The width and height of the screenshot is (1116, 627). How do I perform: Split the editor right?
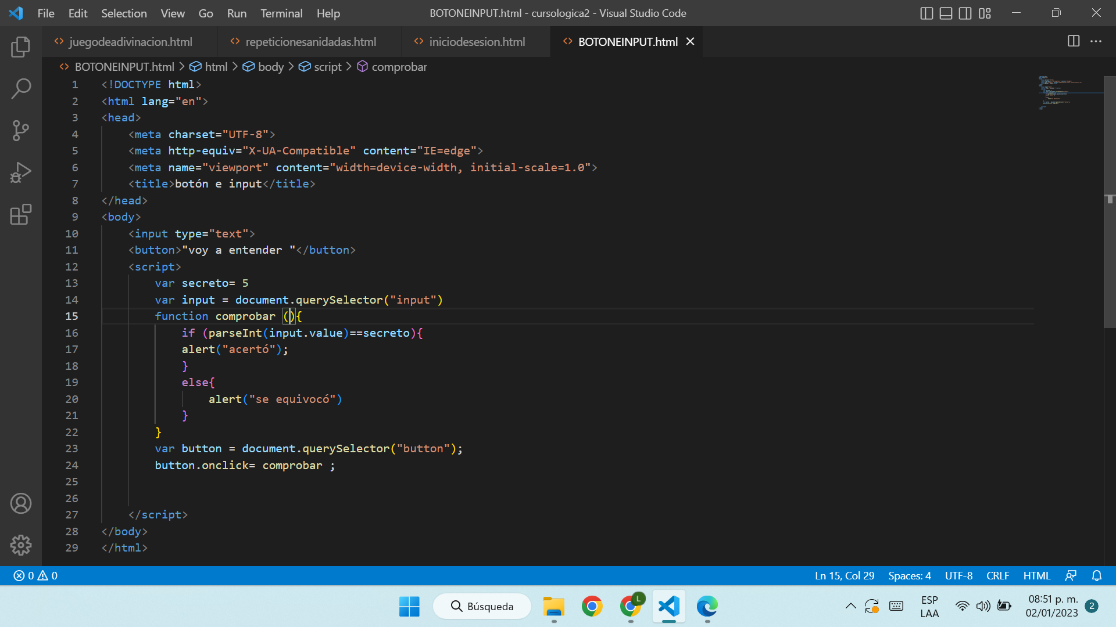(1074, 41)
